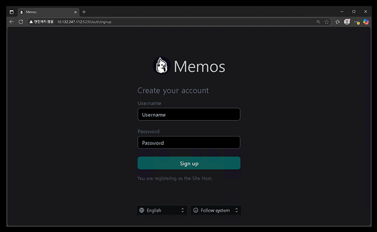Click 'You are registering as the Site Host' text
This screenshot has height=232, width=377.
click(175, 179)
